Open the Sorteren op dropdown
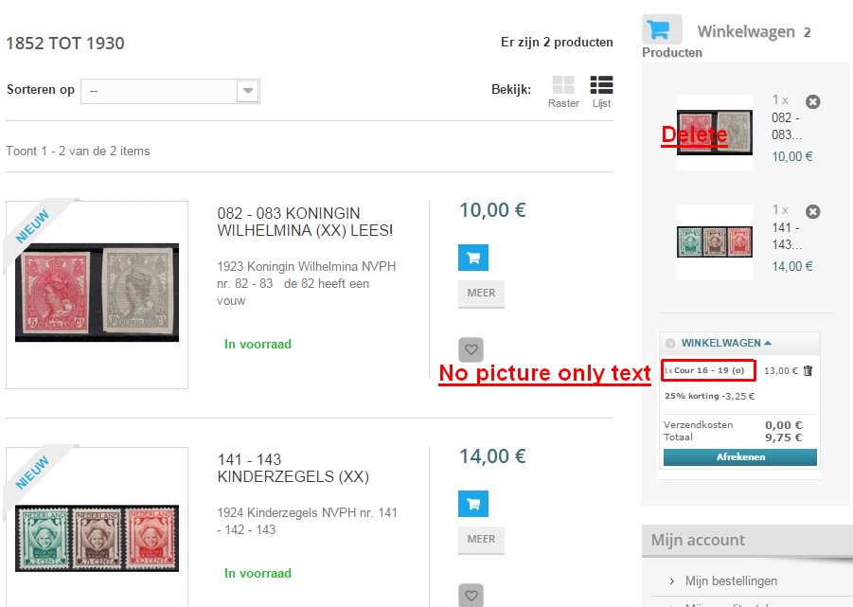Viewport: 853px width, 607px height. pos(170,91)
